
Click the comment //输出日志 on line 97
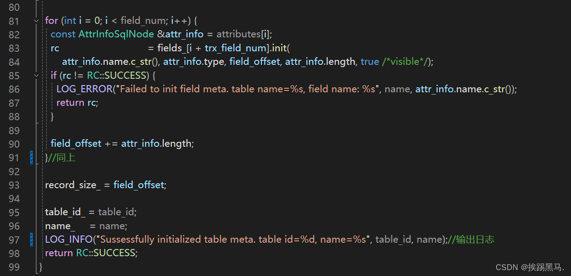tap(471, 239)
